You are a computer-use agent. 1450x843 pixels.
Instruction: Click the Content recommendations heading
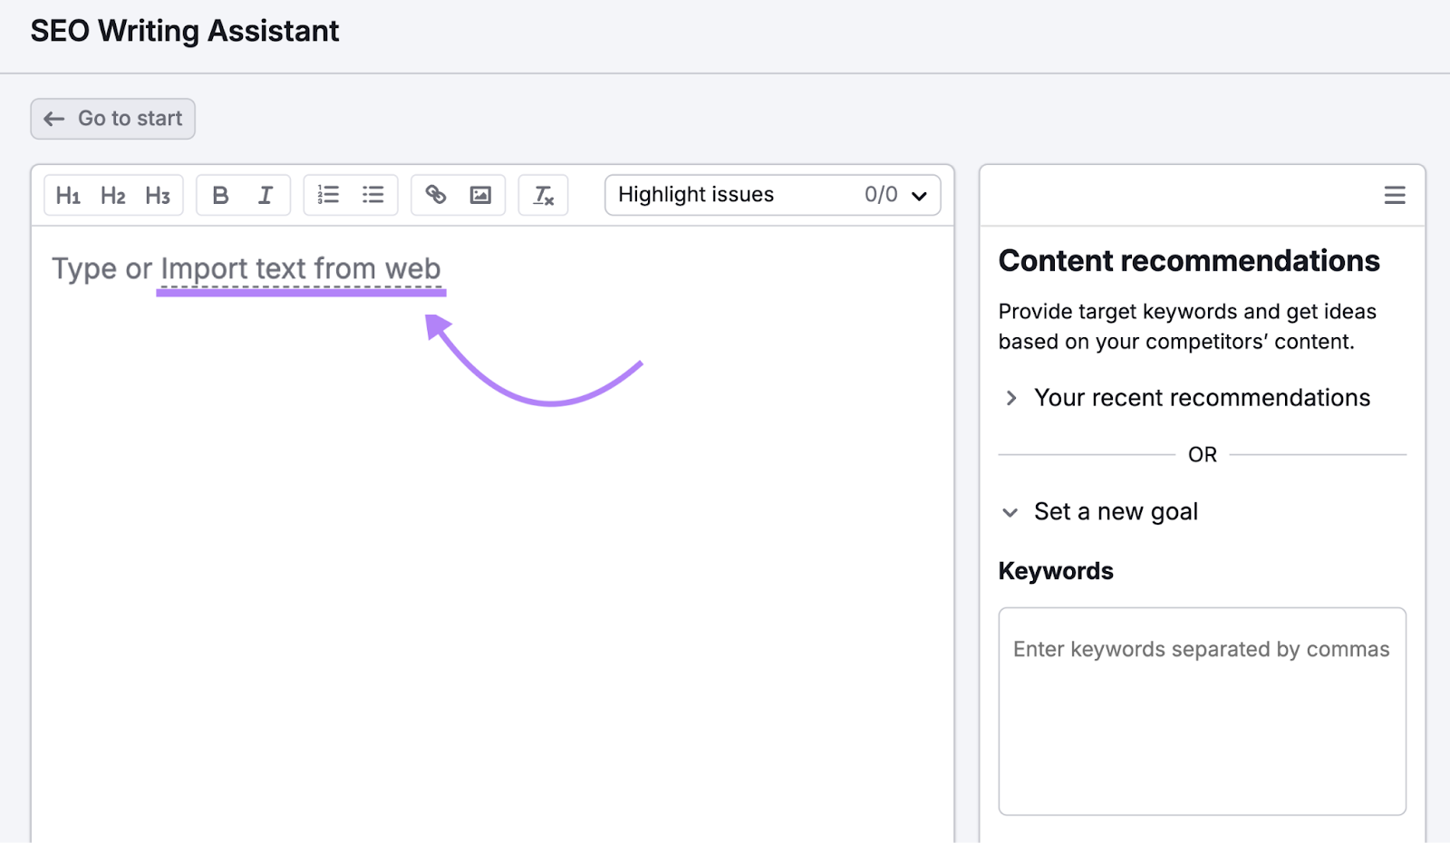[1188, 261]
